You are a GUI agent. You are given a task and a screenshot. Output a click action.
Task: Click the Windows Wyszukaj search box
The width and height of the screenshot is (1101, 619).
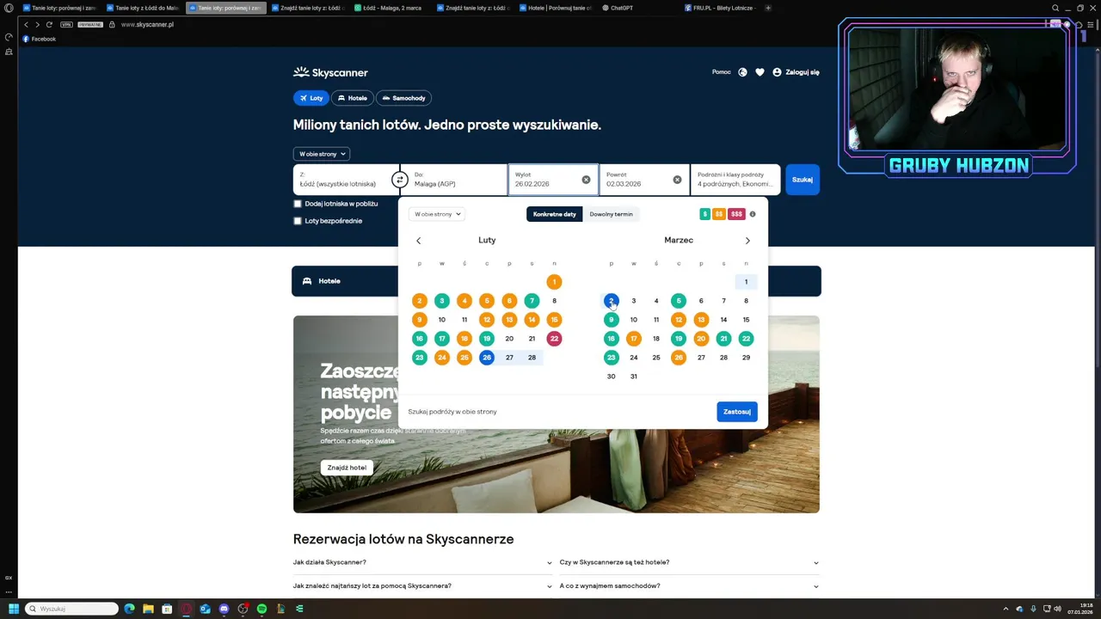click(71, 609)
